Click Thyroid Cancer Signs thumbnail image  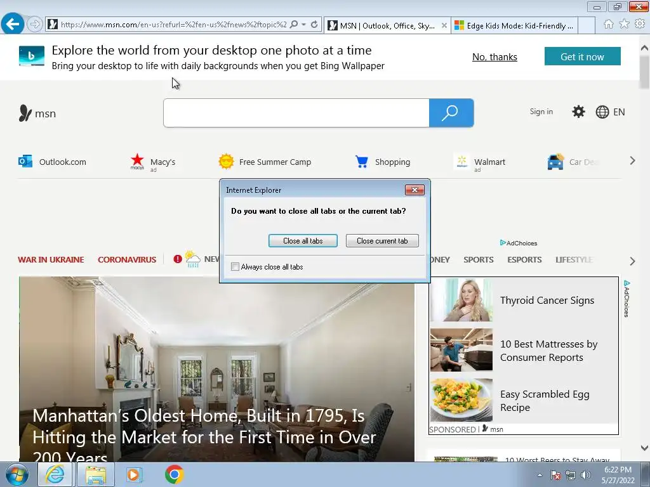click(x=461, y=300)
